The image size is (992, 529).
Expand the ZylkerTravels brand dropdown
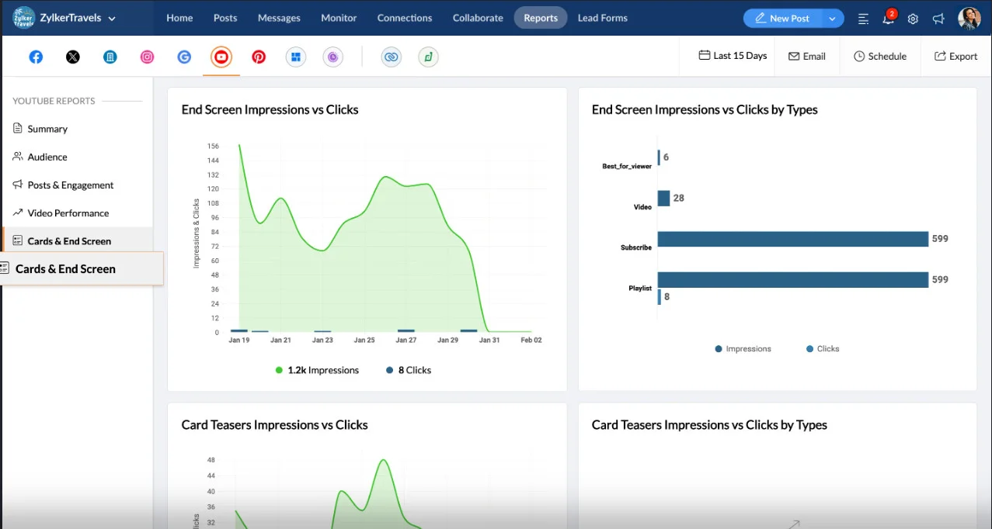click(x=112, y=19)
